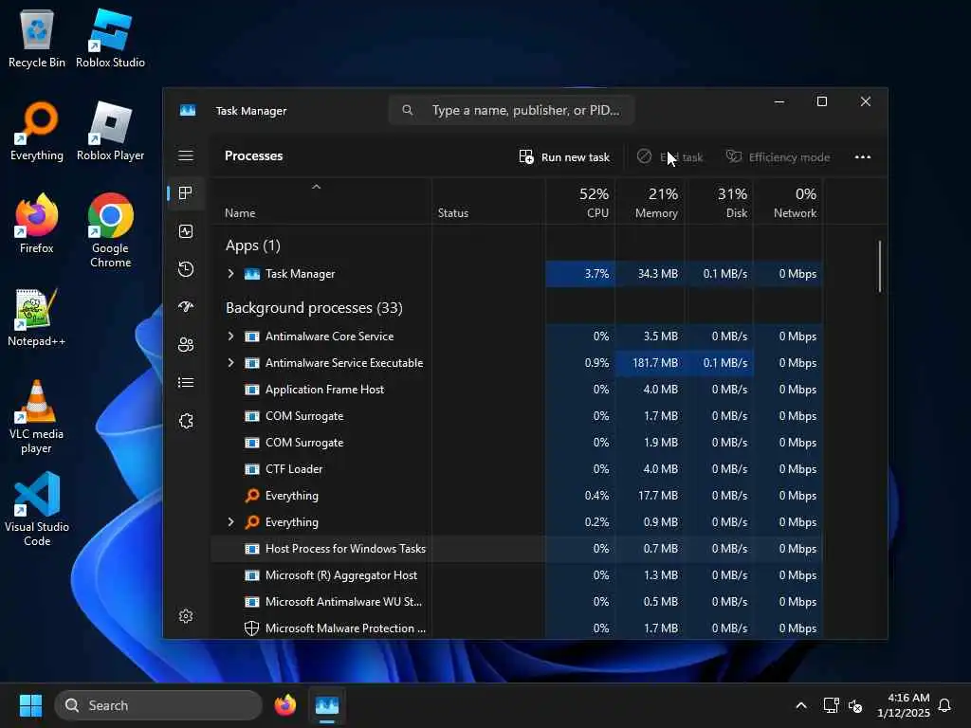The width and height of the screenshot is (971, 728).
Task: Select the Everything process using 17.7 MB
Action: (517, 496)
